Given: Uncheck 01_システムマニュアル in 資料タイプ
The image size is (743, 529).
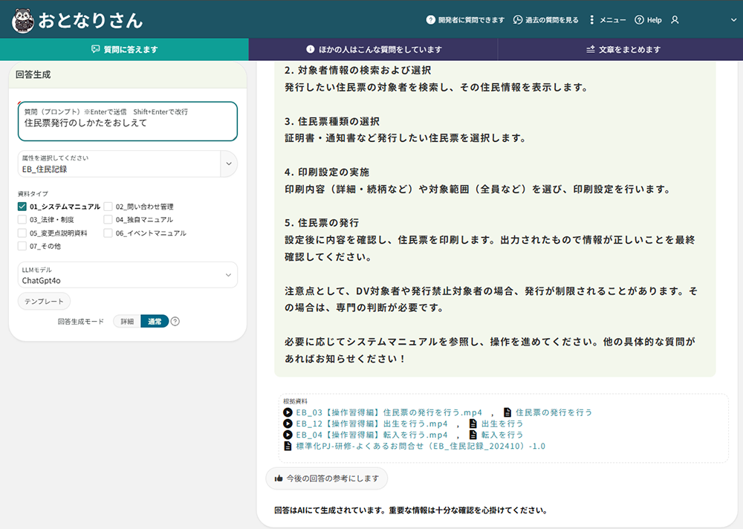Looking at the screenshot, I should 21,207.
